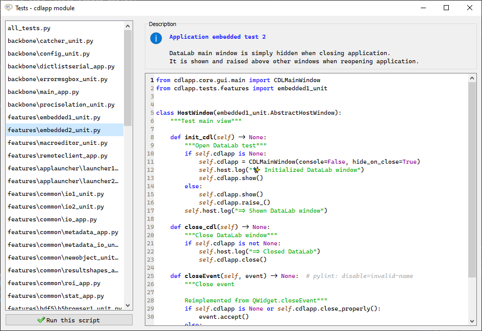This screenshot has height=331, width=482.
Task: Choose features\common\io1_unit.py
Action: tap(65, 194)
